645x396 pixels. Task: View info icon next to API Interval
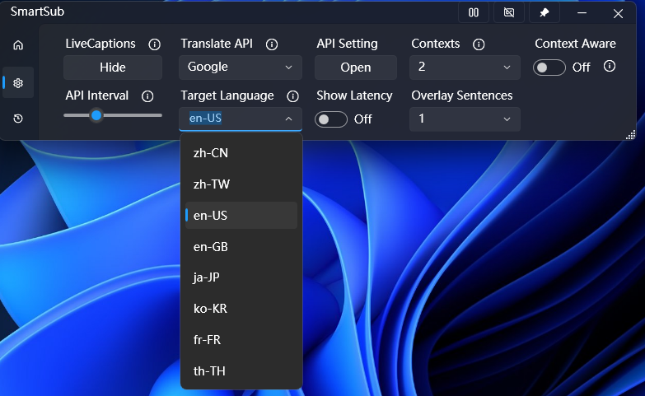(x=147, y=96)
